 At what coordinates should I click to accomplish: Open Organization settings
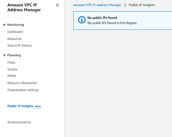(23, 90)
